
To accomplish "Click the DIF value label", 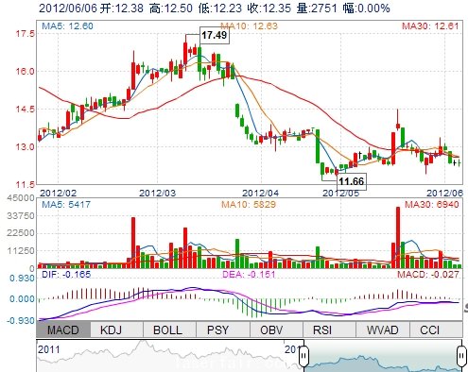I will pyautogui.click(x=66, y=275).
